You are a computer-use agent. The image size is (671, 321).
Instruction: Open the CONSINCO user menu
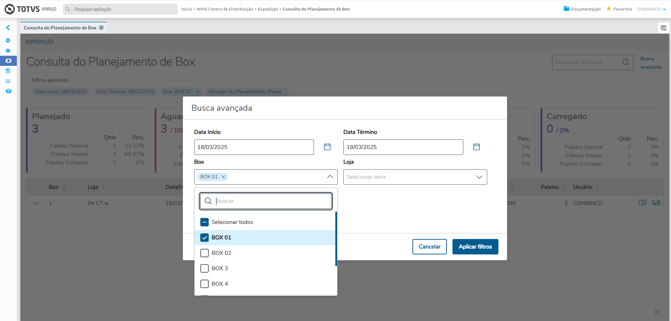(x=651, y=9)
